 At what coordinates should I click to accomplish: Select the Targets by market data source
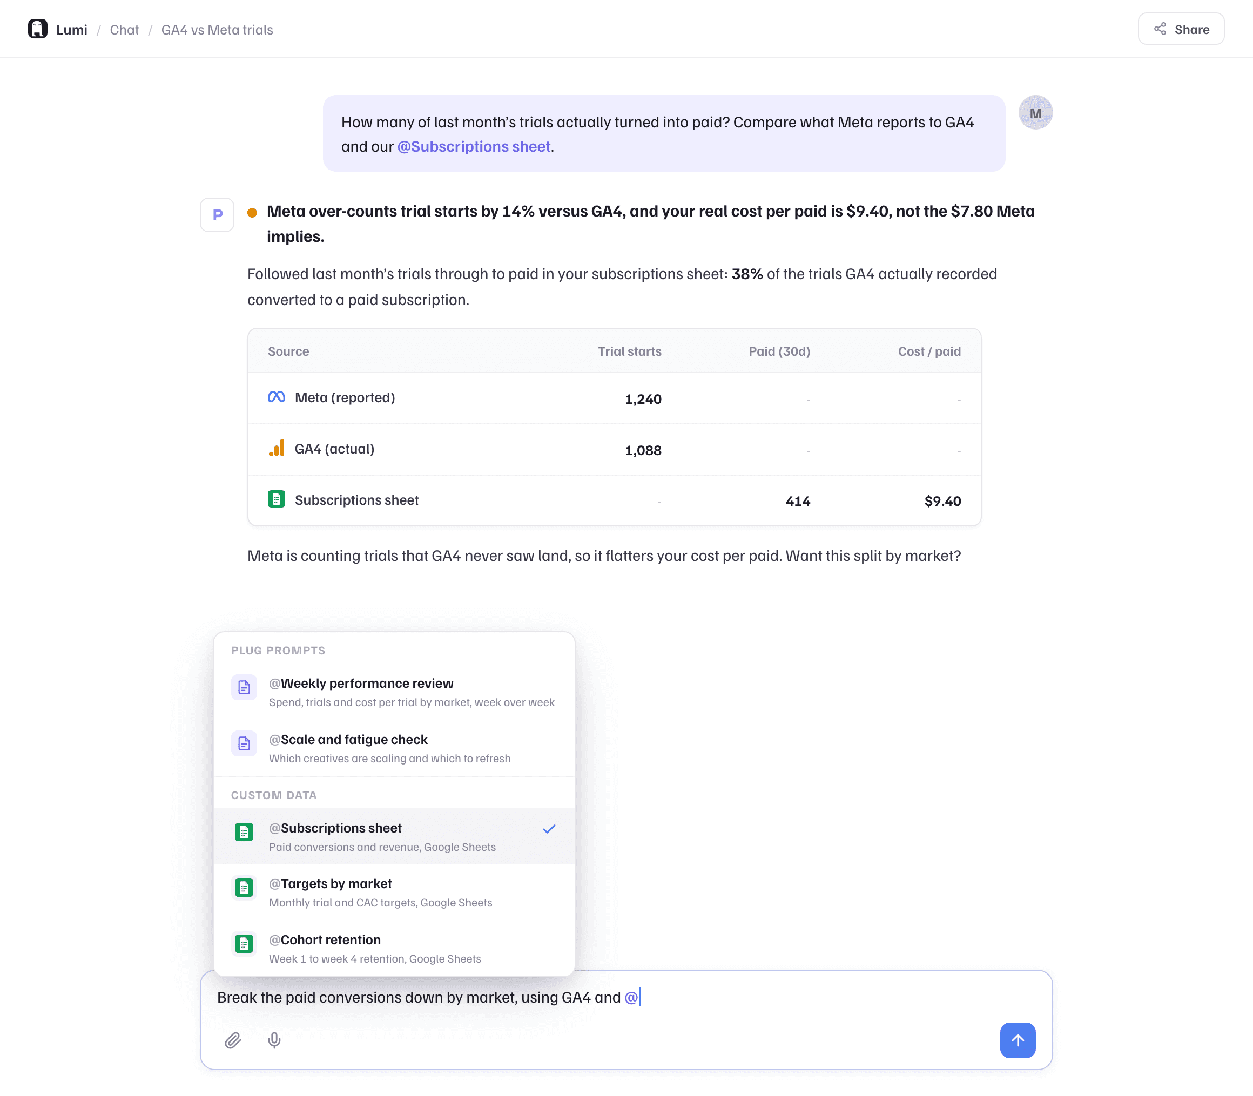394,892
